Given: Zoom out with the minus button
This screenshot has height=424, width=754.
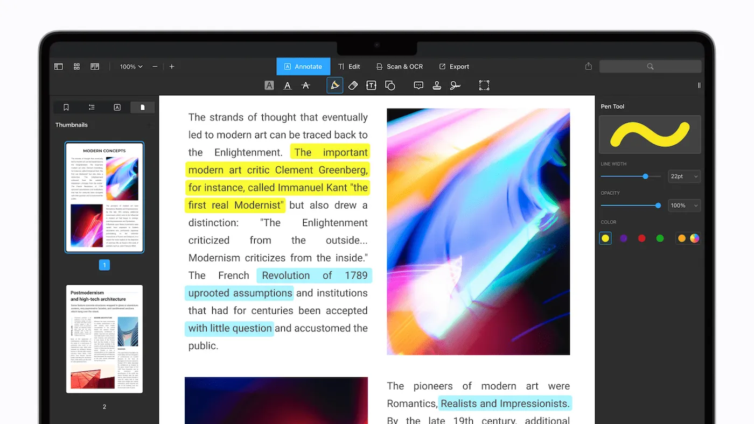Looking at the screenshot, I should [x=155, y=66].
